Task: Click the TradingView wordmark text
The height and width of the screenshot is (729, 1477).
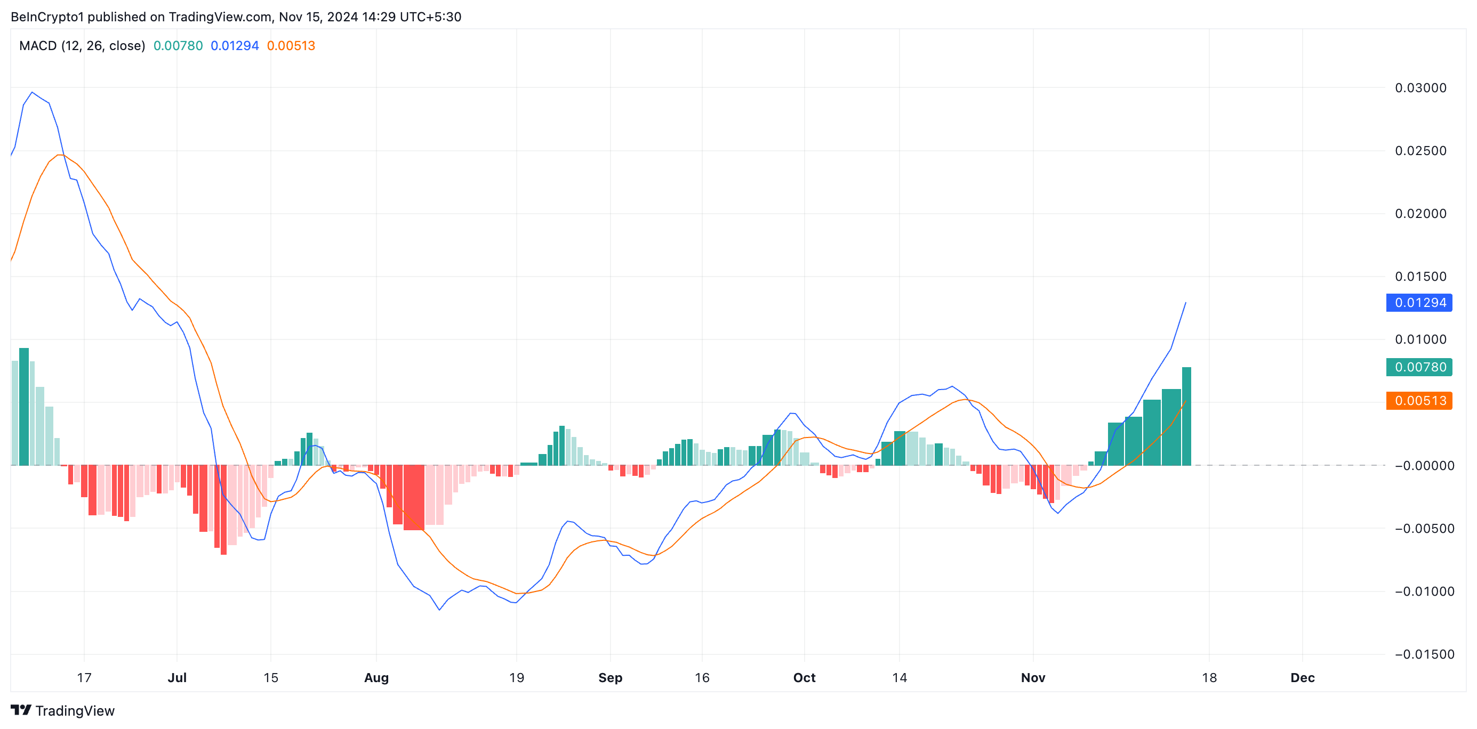Action: point(75,711)
